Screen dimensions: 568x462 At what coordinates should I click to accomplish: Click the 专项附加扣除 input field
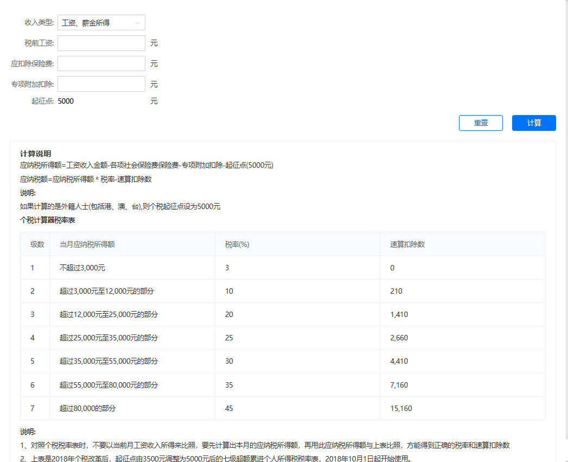click(x=101, y=84)
